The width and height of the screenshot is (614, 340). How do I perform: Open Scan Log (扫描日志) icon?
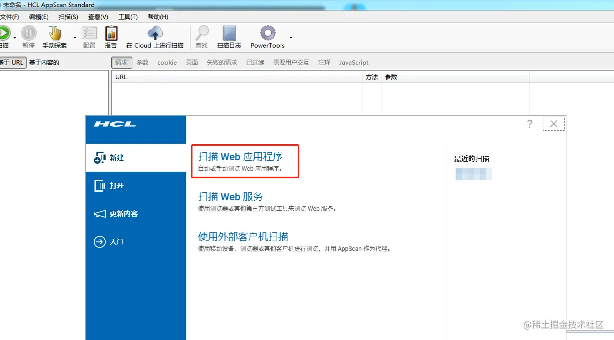point(229,33)
